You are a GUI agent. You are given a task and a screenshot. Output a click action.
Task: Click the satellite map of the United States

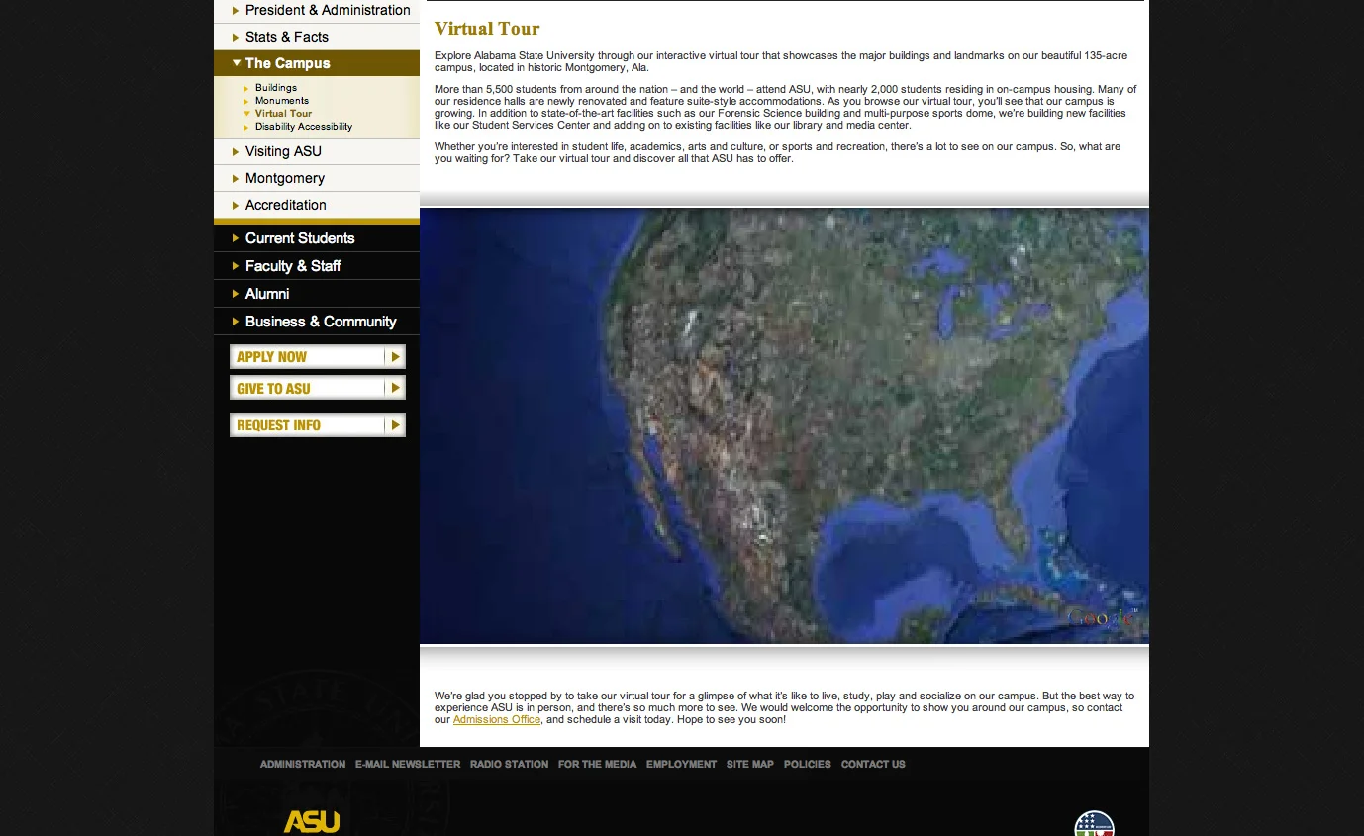coord(784,425)
